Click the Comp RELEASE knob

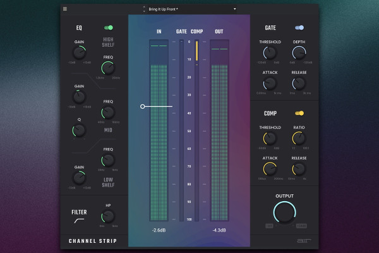coord(299,169)
